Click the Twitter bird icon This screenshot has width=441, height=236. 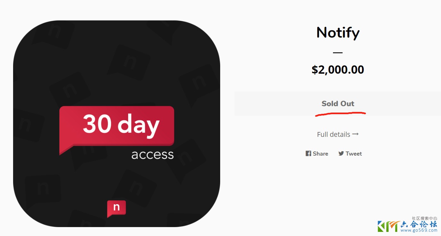tap(341, 153)
